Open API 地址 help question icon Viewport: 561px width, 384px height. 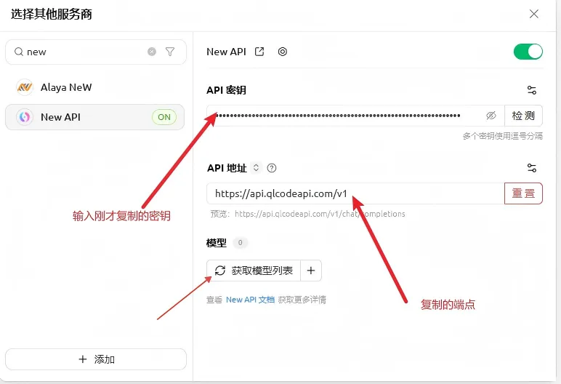pyautogui.click(x=272, y=168)
